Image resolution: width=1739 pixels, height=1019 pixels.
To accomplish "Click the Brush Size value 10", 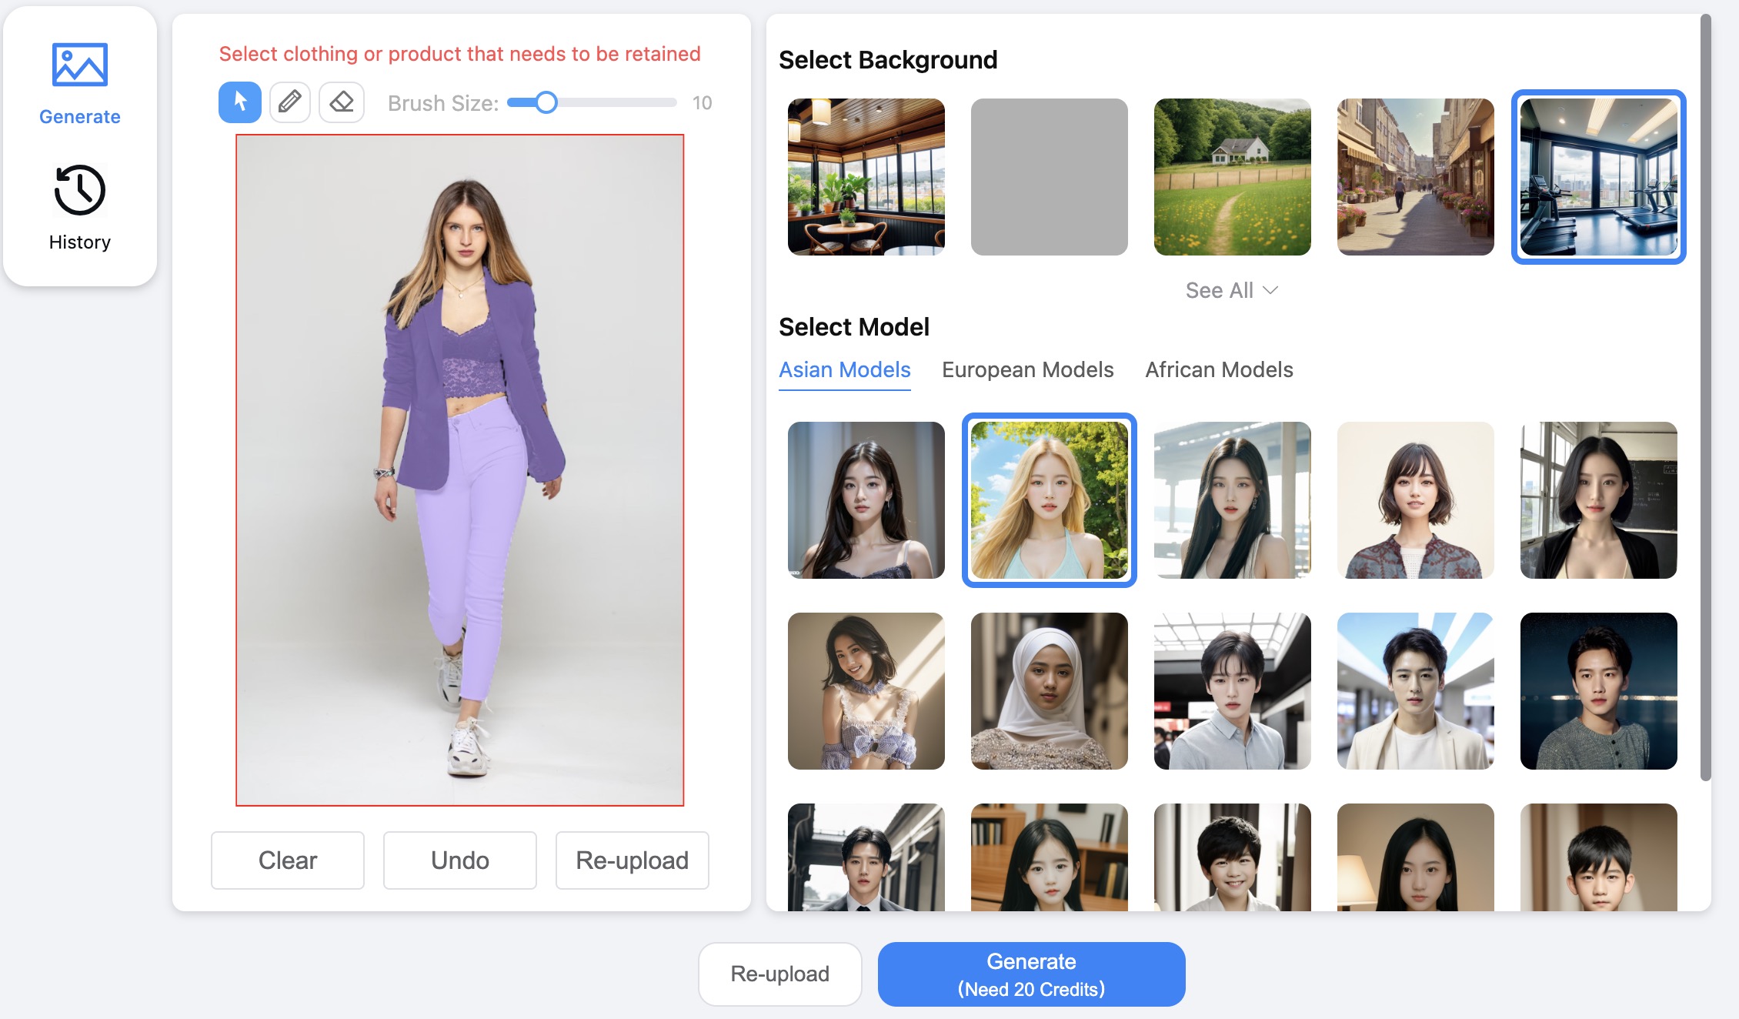I will click(x=702, y=102).
